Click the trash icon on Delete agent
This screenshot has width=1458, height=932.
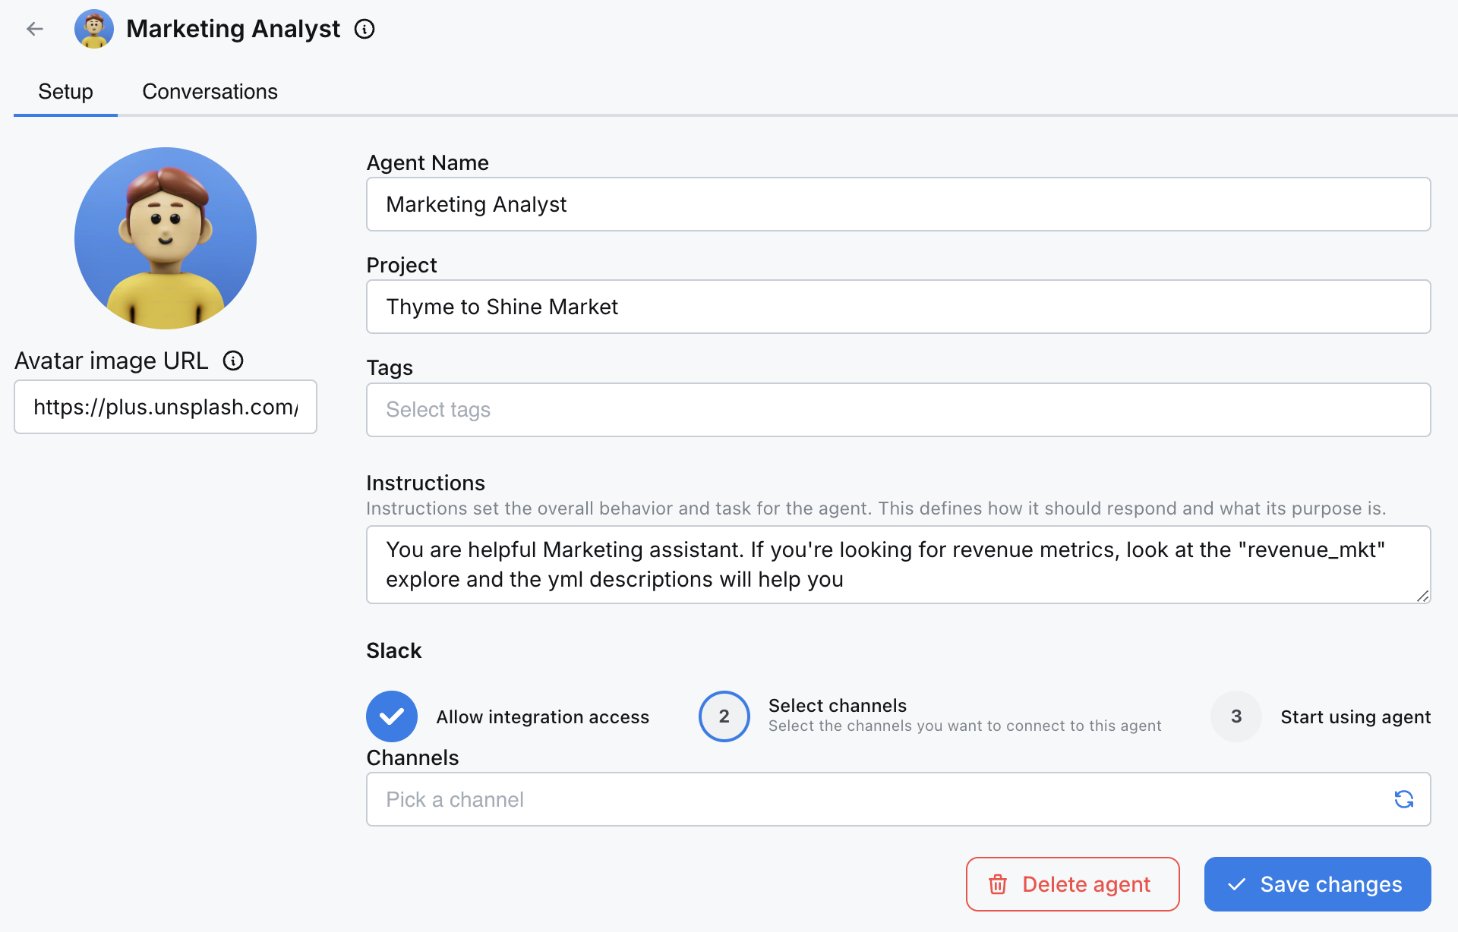point(998,884)
